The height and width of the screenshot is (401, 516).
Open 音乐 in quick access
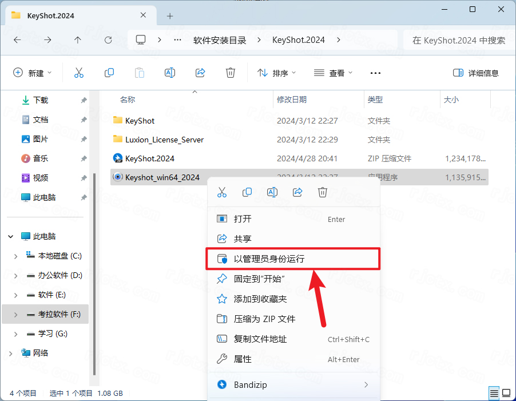[x=41, y=158]
